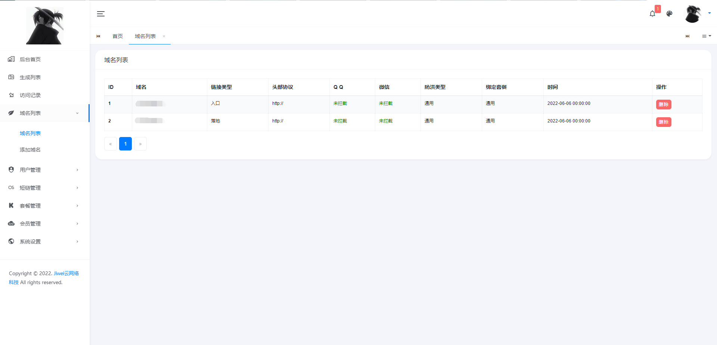Click 删除 button on row 1

click(663, 105)
